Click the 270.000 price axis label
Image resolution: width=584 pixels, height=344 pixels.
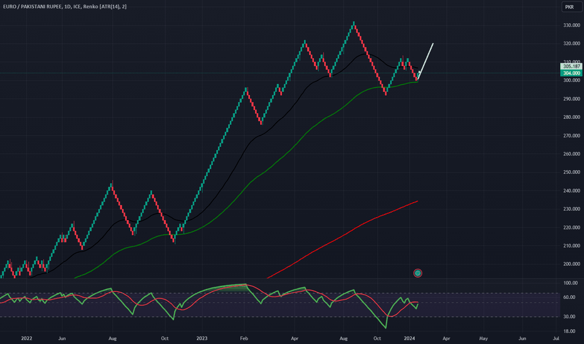tap(571, 136)
